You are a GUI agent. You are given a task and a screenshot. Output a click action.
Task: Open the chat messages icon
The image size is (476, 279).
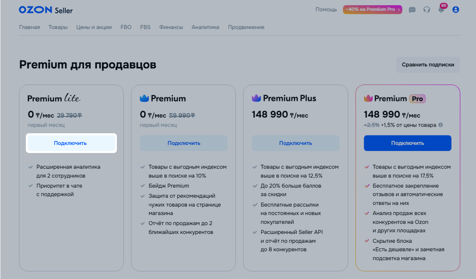pos(412,10)
